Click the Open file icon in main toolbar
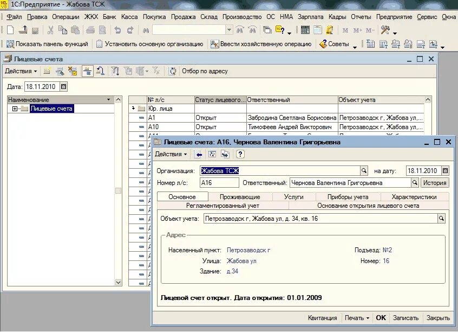458x332 pixels. coord(23,30)
